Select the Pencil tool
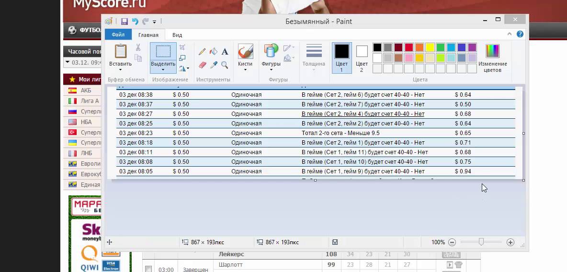 pos(202,52)
